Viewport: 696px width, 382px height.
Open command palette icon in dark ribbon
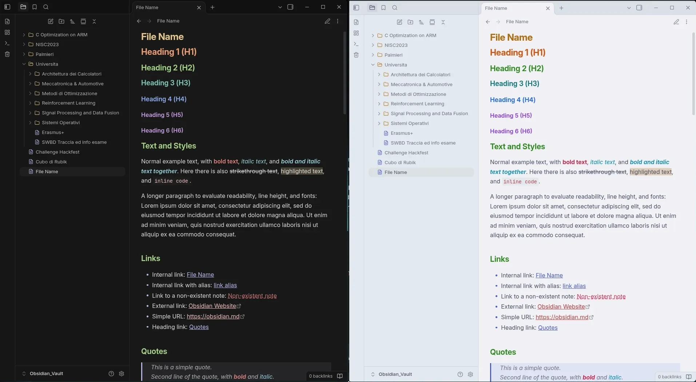pos(7,43)
